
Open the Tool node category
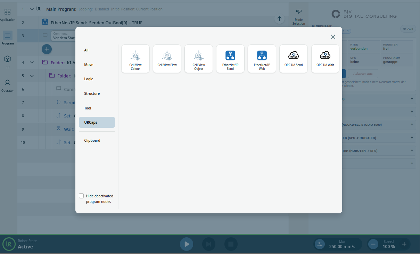(x=97, y=108)
